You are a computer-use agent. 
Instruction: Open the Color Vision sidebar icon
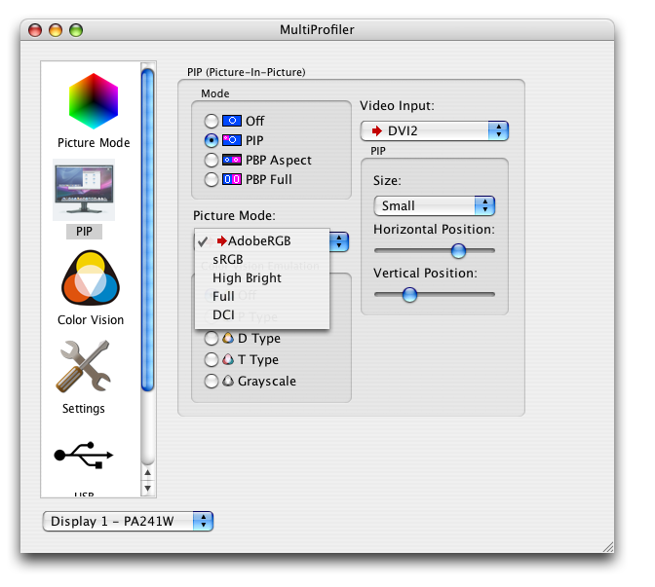click(91, 277)
